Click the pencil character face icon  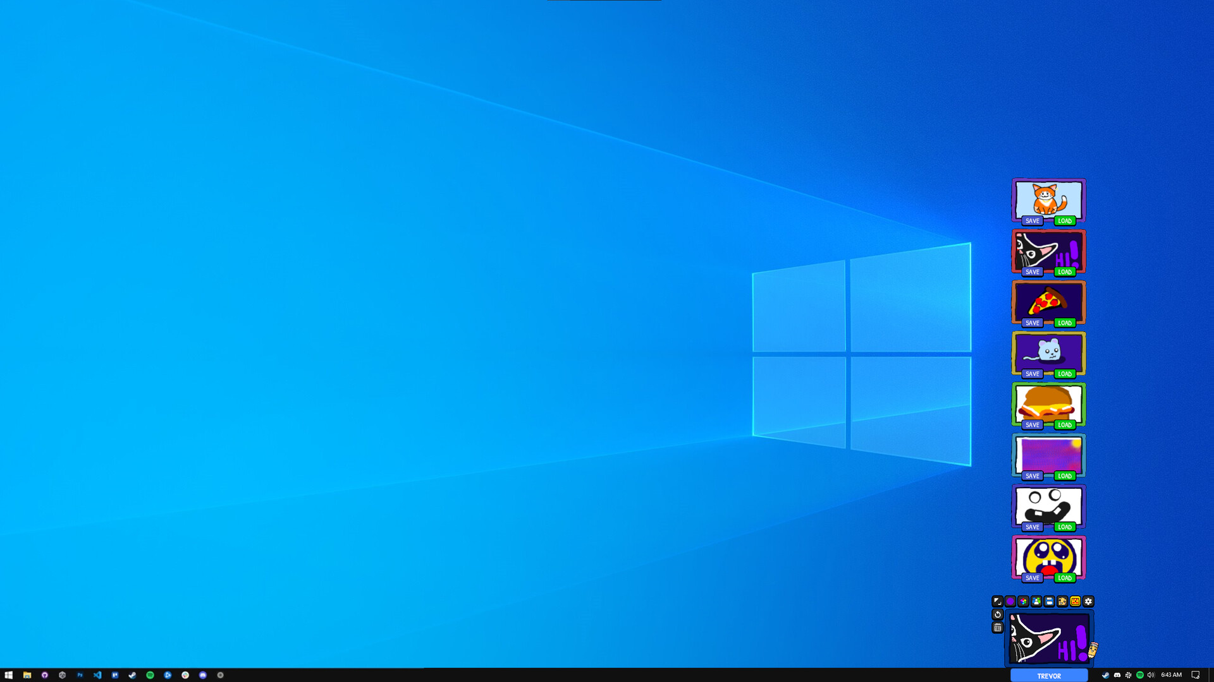[1062, 601]
